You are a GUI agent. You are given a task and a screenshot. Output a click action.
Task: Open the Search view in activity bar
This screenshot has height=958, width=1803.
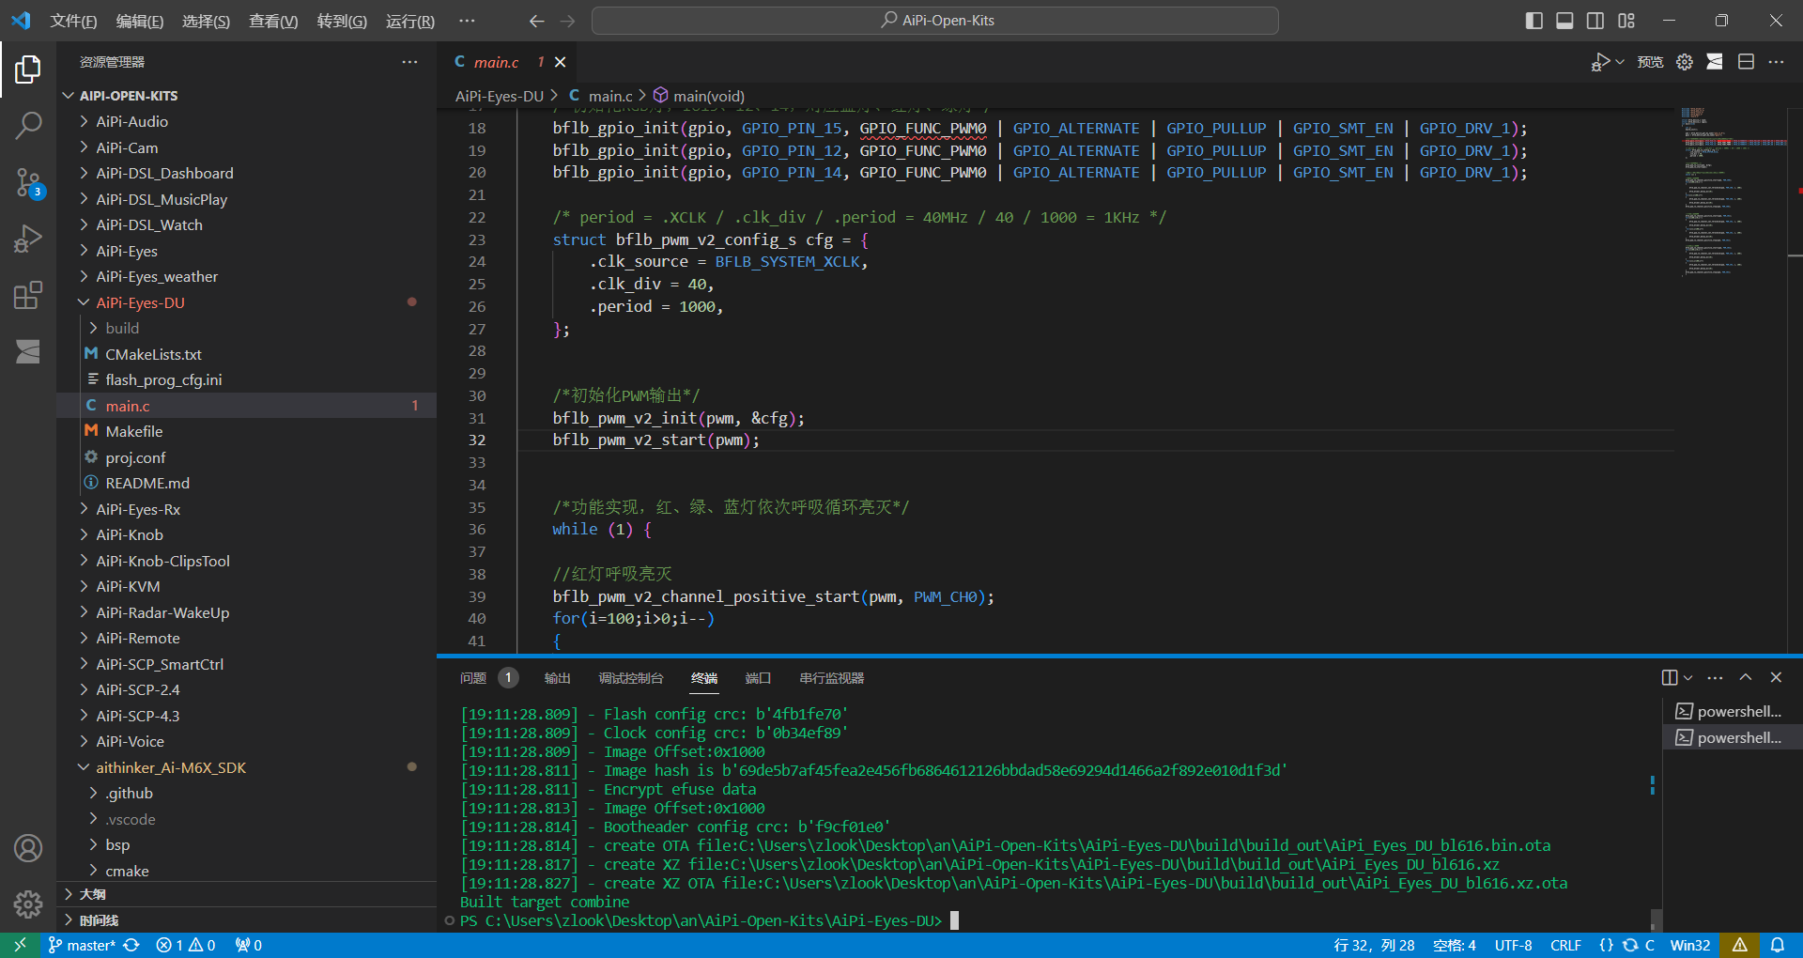(28, 125)
